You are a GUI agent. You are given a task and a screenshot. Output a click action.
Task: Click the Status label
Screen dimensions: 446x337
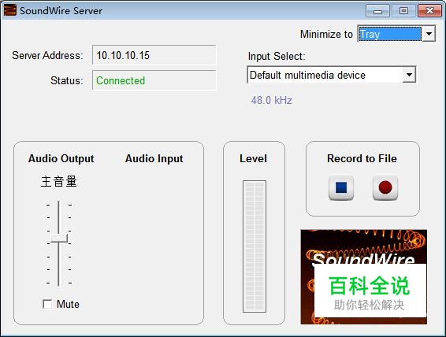point(67,80)
